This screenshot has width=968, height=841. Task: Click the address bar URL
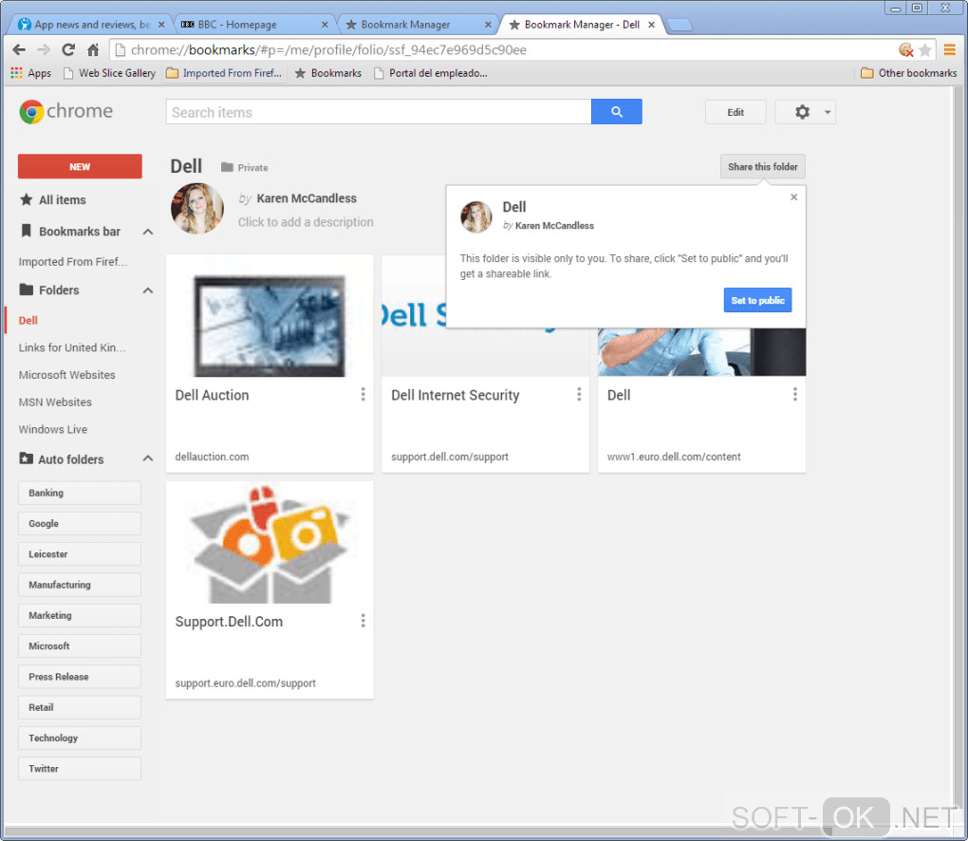pyautogui.click(x=328, y=50)
